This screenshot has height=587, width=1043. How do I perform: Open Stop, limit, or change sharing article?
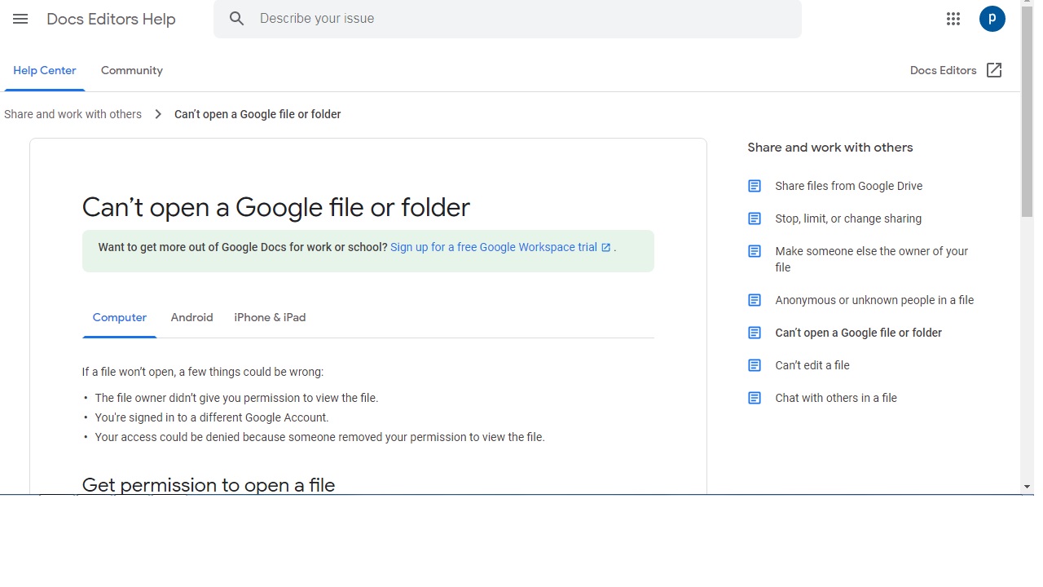pyautogui.click(x=848, y=218)
